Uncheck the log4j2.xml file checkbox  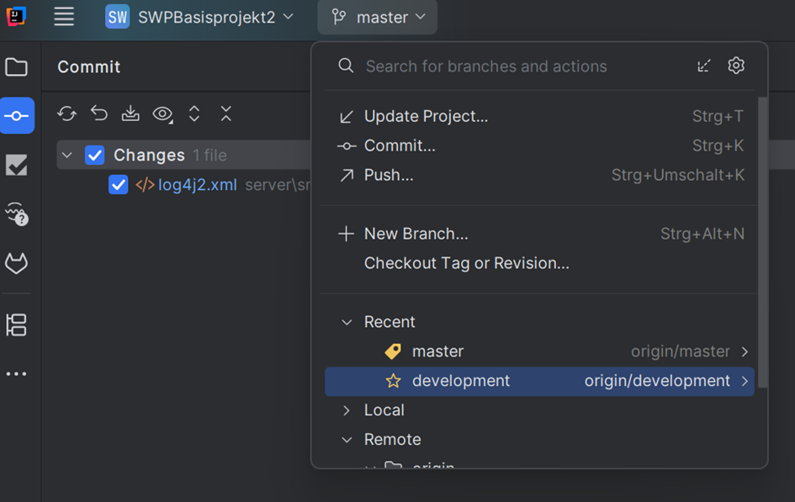[119, 185]
